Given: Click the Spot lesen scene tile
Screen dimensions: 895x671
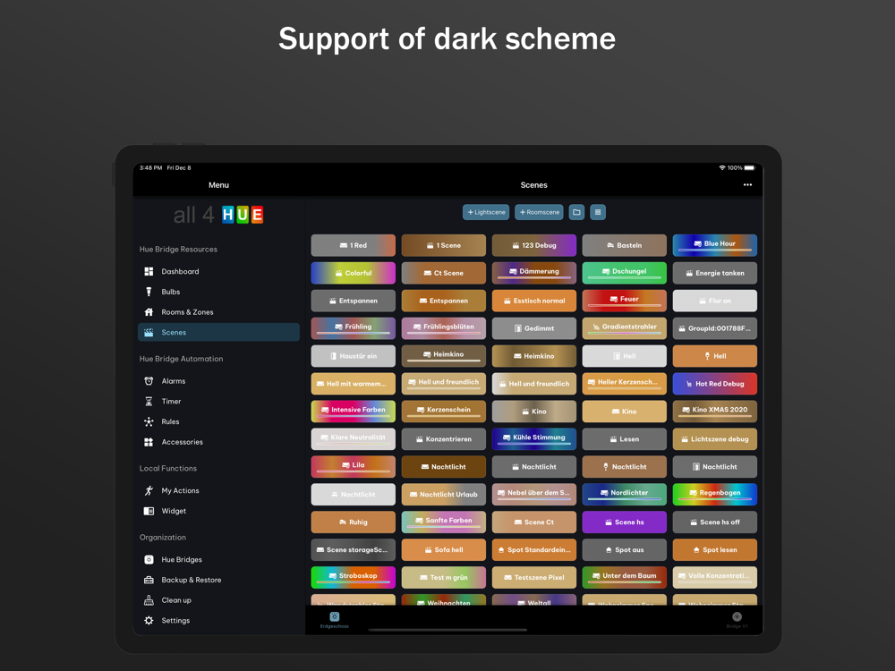Looking at the screenshot, I should (x=714, y=550).
